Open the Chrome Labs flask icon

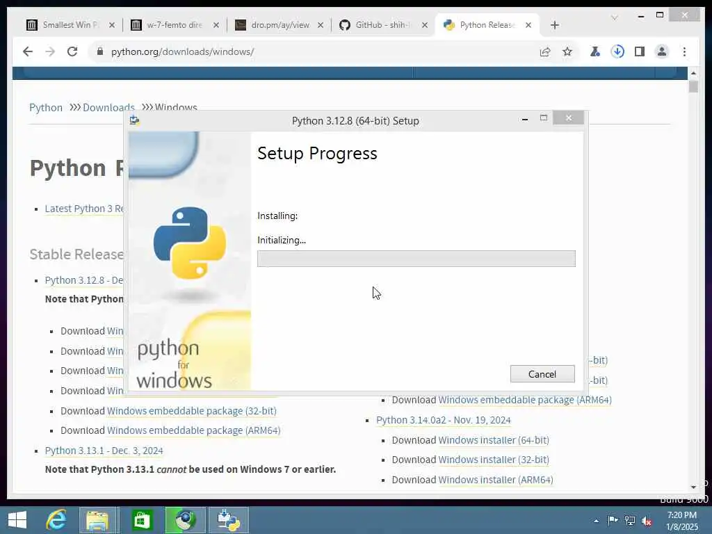[595, 51]
